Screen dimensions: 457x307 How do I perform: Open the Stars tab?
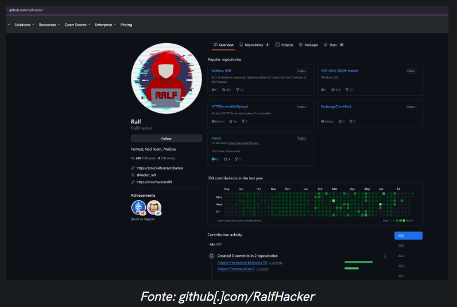tap(334, 44)
